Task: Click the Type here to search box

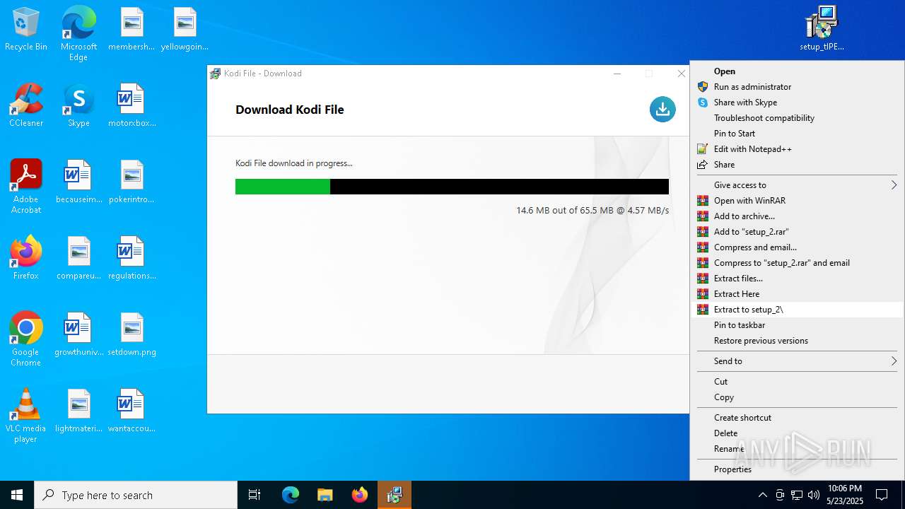Action: (136, 495)
